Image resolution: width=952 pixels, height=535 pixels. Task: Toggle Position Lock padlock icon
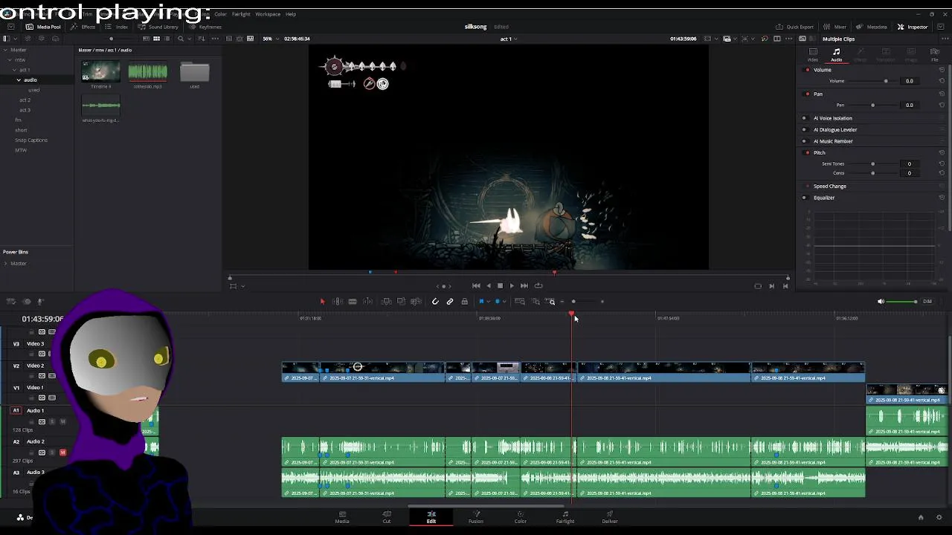pyautogui.click(x=465, y=302)
